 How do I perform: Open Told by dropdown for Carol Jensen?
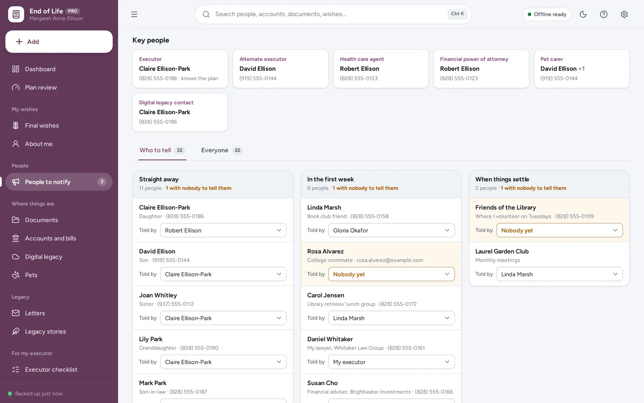click(x=391, y=318)
